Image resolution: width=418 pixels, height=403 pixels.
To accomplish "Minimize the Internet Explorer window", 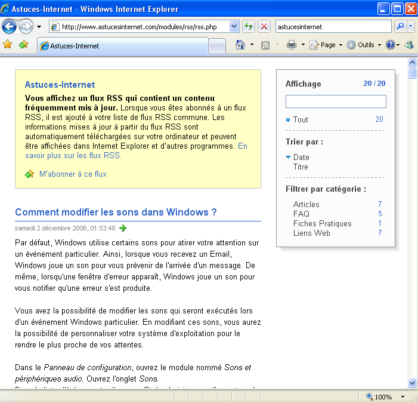I will point(383,9).
